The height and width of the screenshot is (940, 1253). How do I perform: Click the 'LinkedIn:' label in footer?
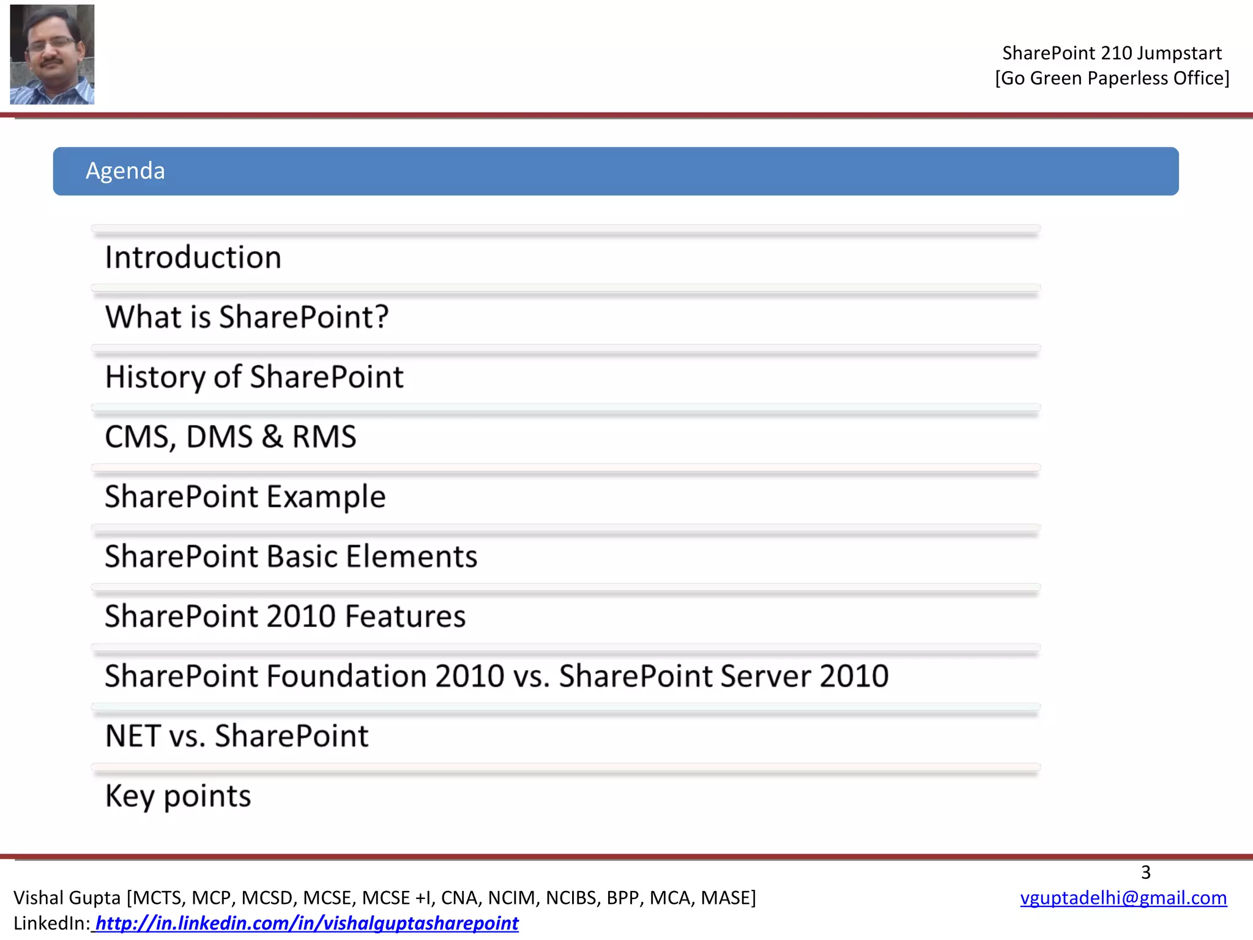pyautogui.click(x=51, y=923)
